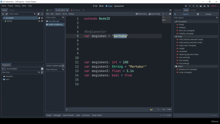Open the Project menu
The height and width of the screenshot is (124, 220).
point(10,6)
